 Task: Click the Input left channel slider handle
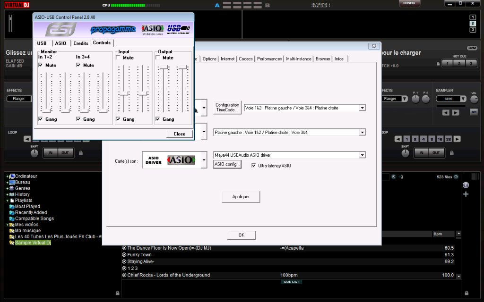tap(125, 94)
